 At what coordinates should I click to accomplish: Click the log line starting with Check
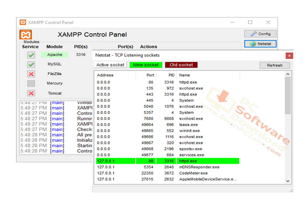(x=56, y=129)
